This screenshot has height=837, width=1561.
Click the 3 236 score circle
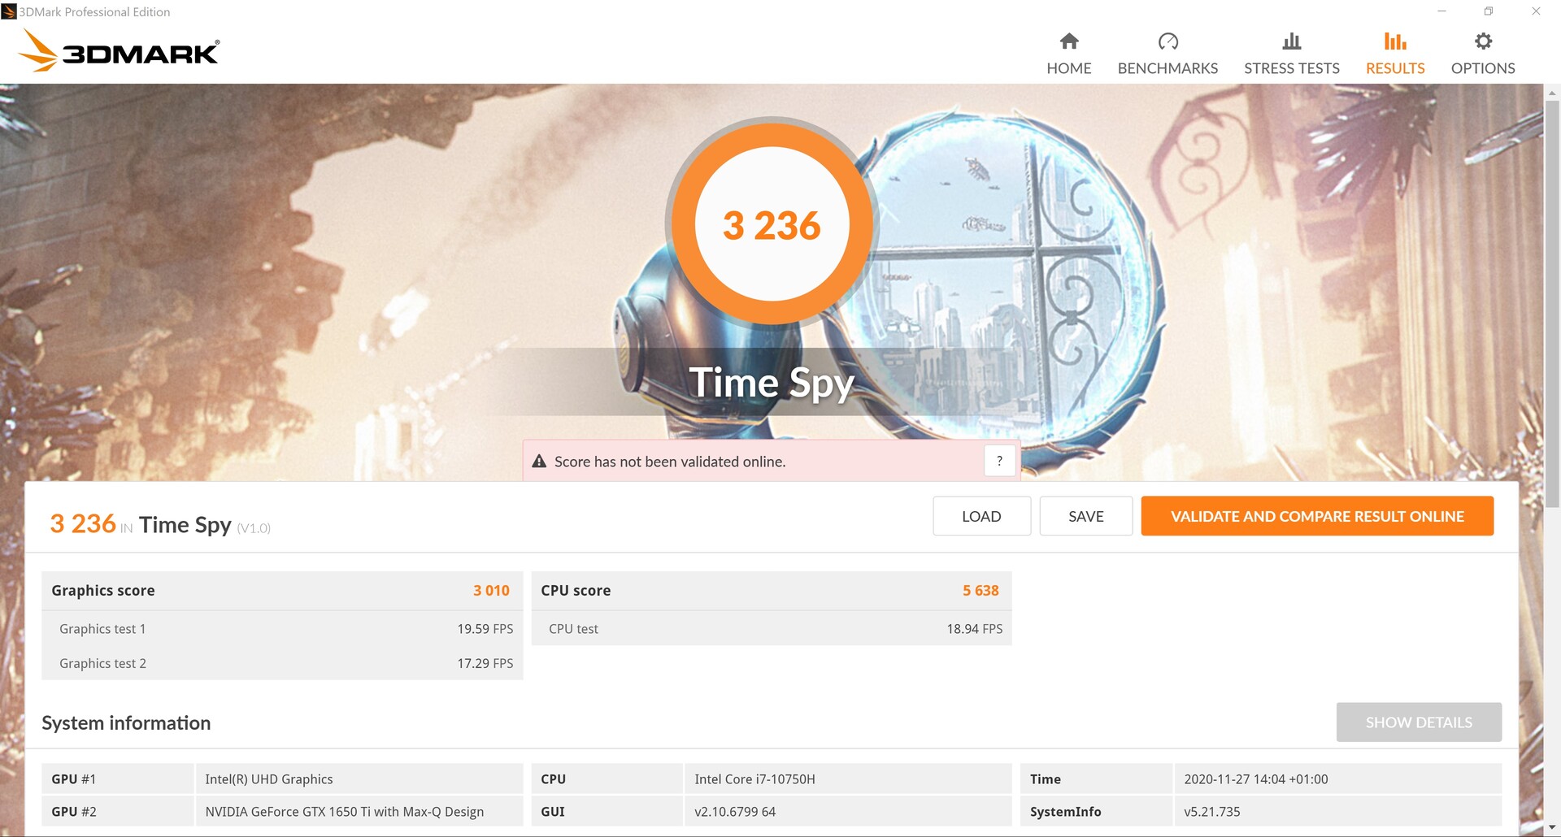point(772,224)
